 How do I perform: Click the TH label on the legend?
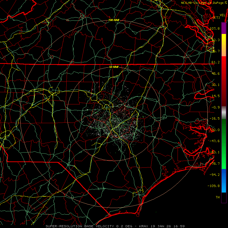[x=218, y=197]
